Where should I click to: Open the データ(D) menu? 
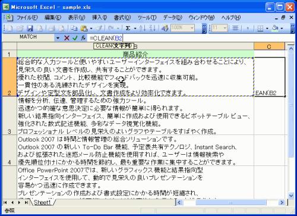click(x=173, y=18)
